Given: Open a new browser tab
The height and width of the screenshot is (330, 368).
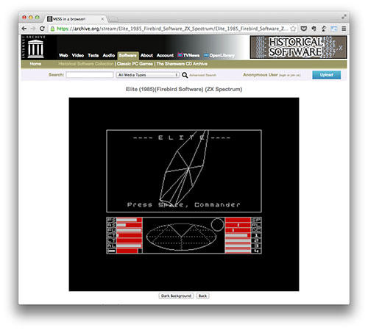Looking at the screenshot, I should point(113,19).
